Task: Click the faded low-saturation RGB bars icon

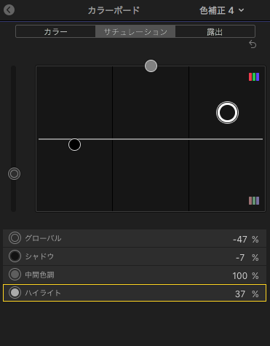Action: pos(254,201)
